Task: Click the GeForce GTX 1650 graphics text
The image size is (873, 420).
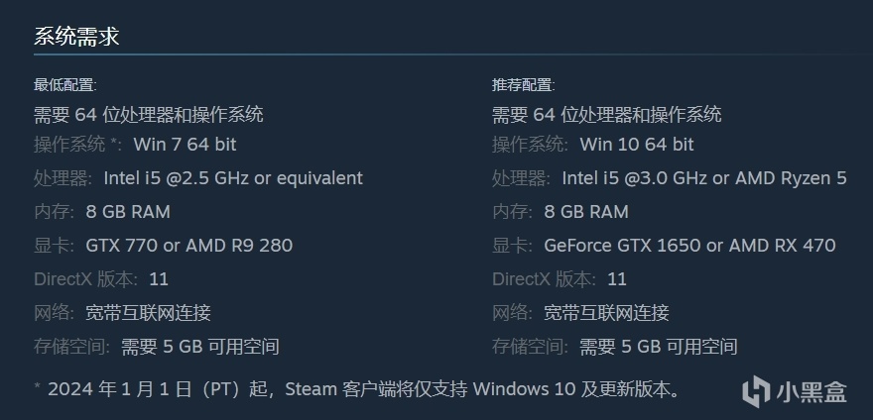Action: (689, 246)
